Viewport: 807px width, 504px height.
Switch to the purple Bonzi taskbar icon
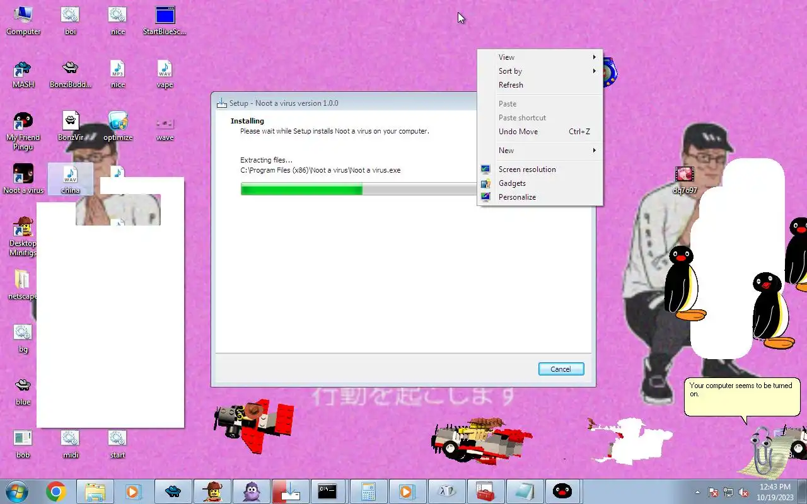pos(252,491)
